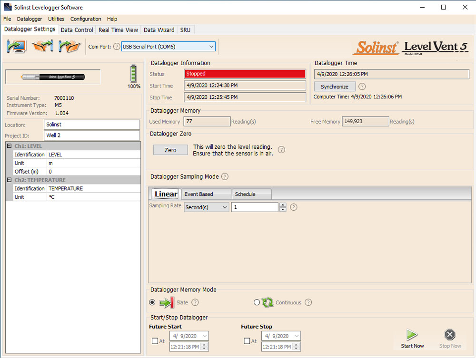Open help for the Sampling Rate field
Screen dimensions: 476x358
point(294,207)
